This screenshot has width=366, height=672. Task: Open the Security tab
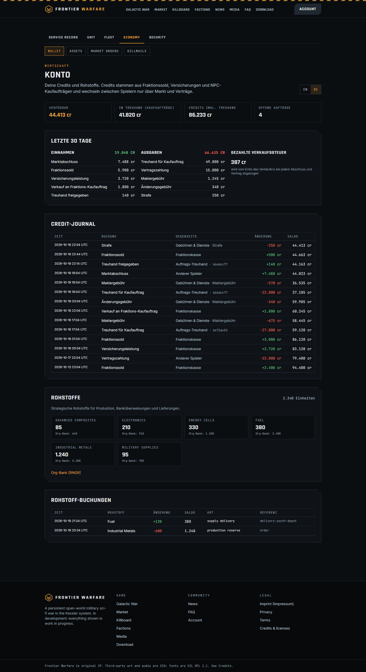coord(157,37)
